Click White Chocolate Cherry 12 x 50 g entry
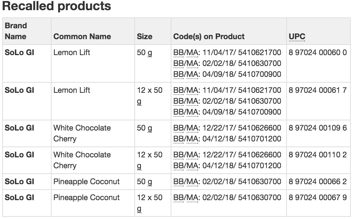Viewport: 353px width, 219px height. tap(82, 160)
